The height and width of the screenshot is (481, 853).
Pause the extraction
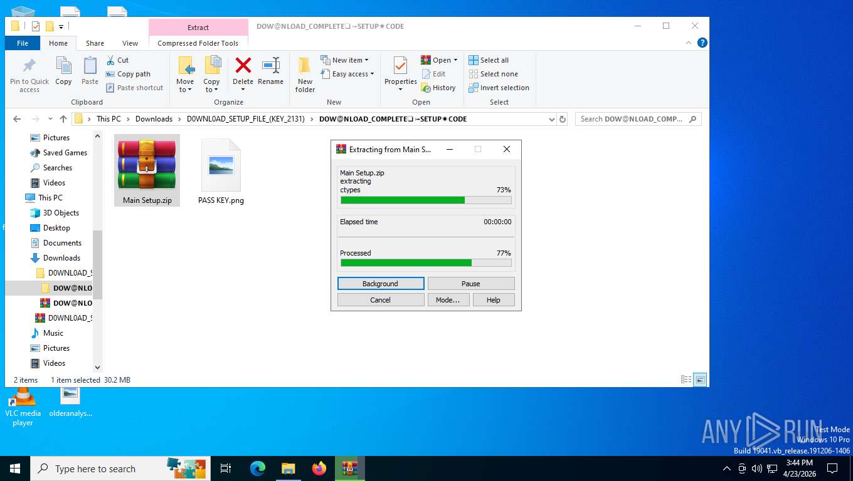[471, 284]
